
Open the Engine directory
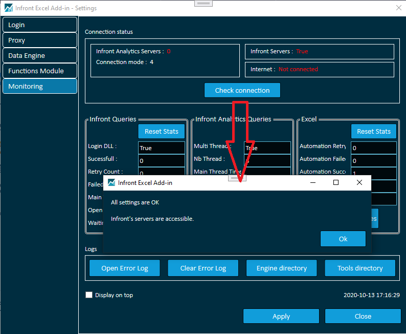tap(281, 268)
